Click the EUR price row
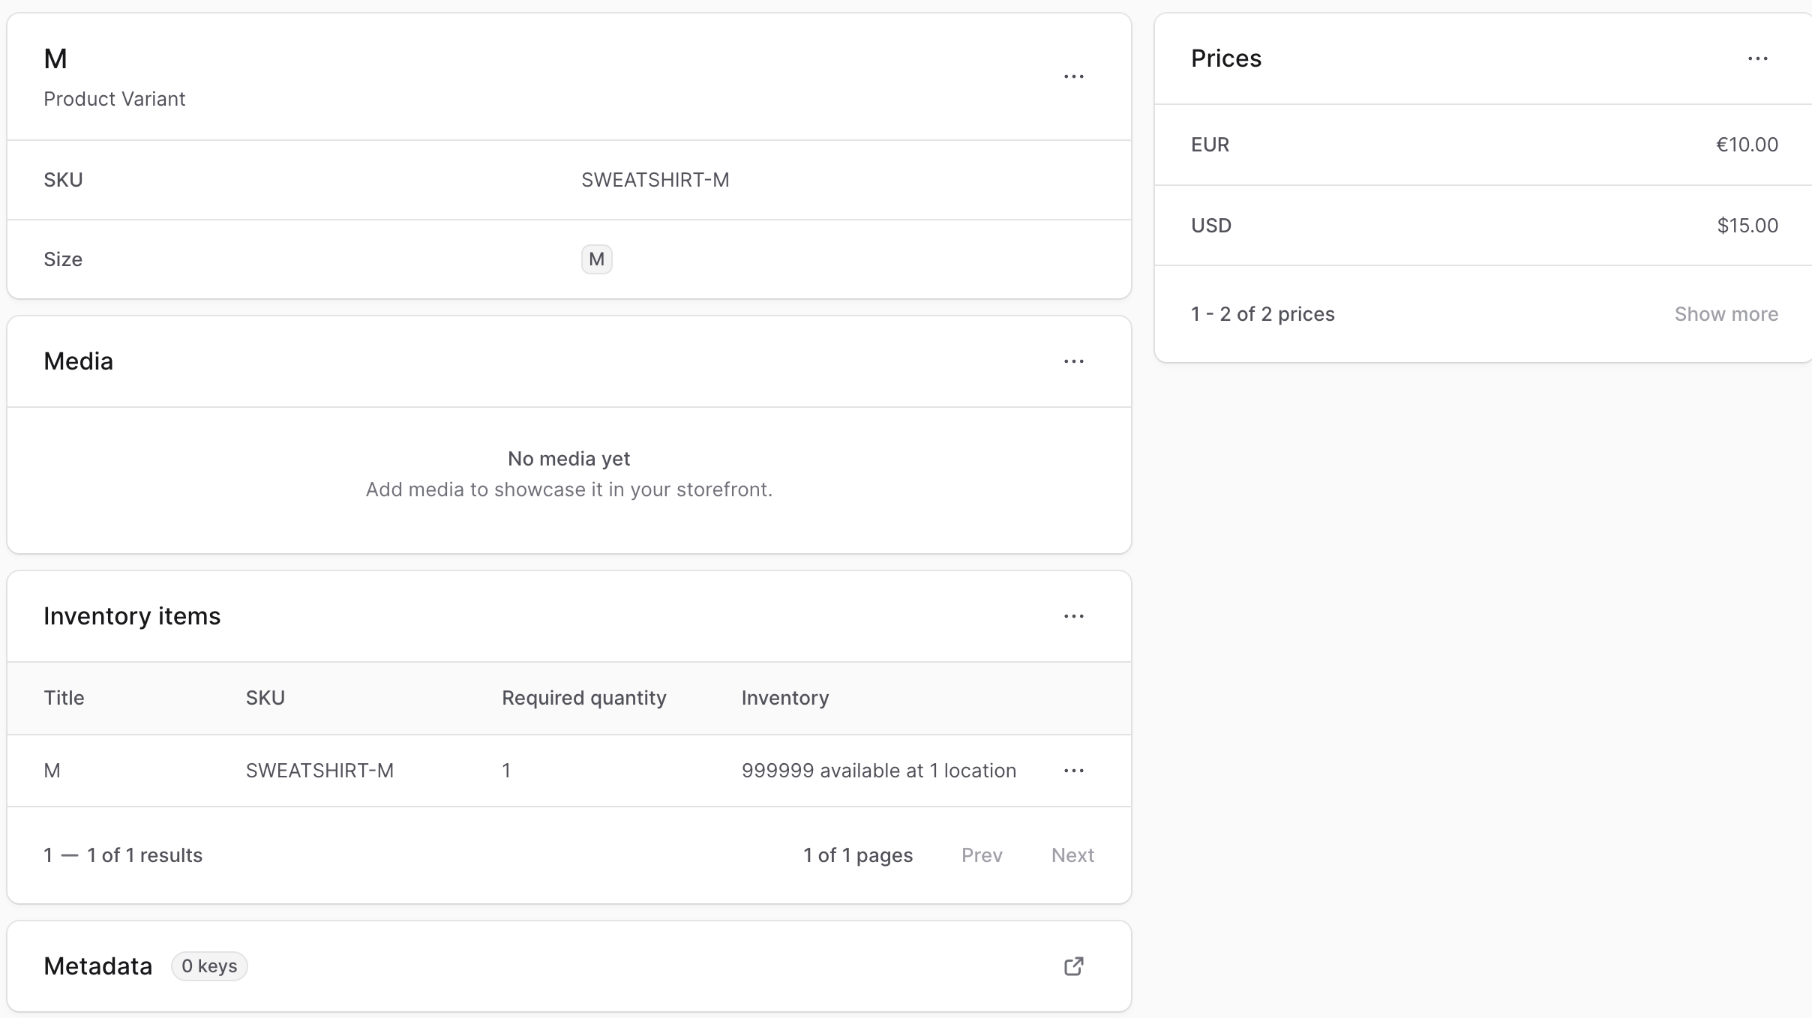1812x1018 pixels. pos(1483,145)
